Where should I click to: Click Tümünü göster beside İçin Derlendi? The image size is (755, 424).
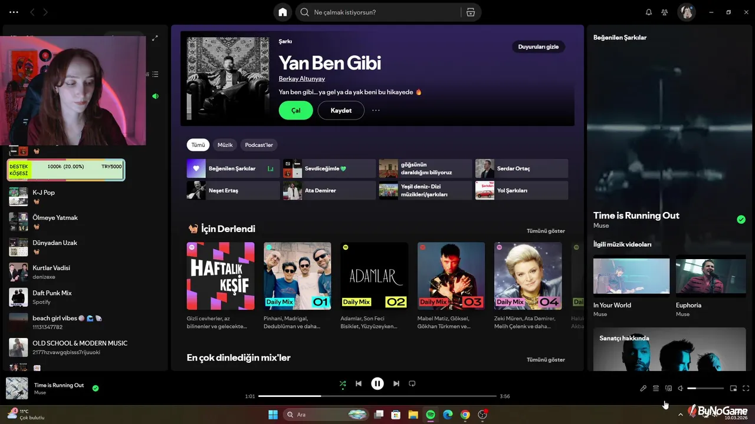tap(546, 231)
